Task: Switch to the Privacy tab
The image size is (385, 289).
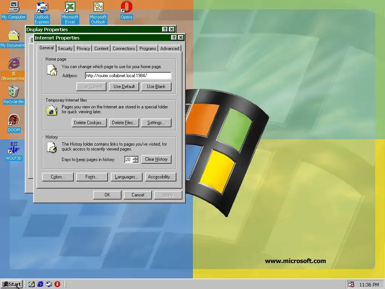Action: [83, 49]
